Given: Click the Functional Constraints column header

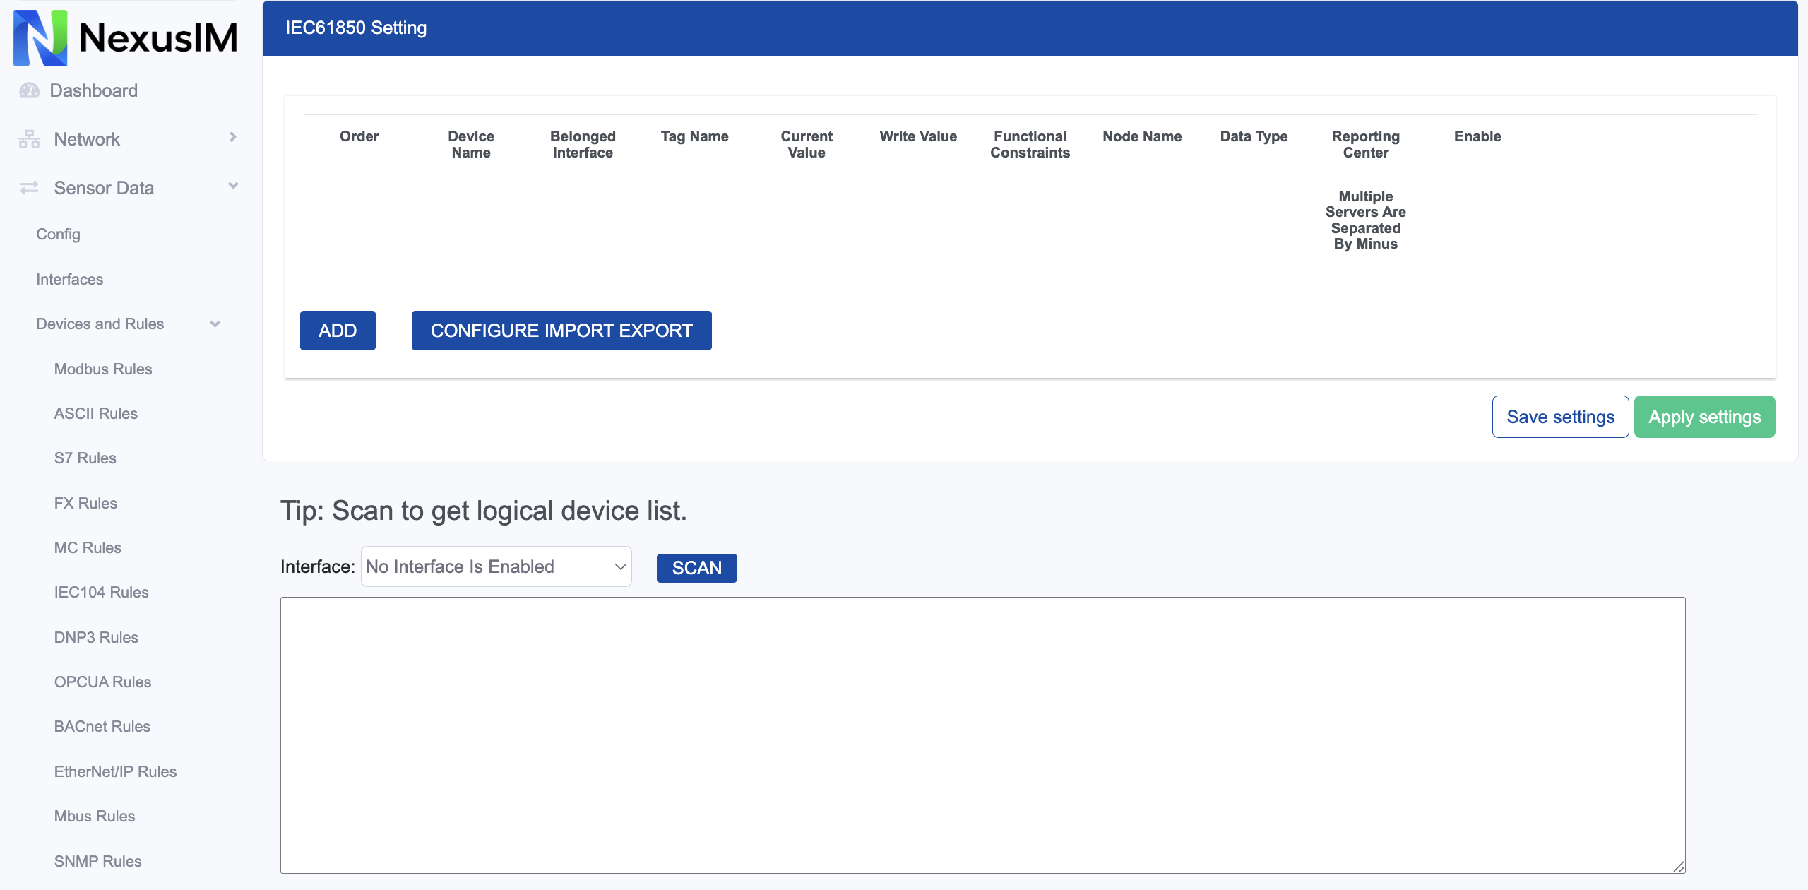Looking at the screenshot, I should 1030,144.
